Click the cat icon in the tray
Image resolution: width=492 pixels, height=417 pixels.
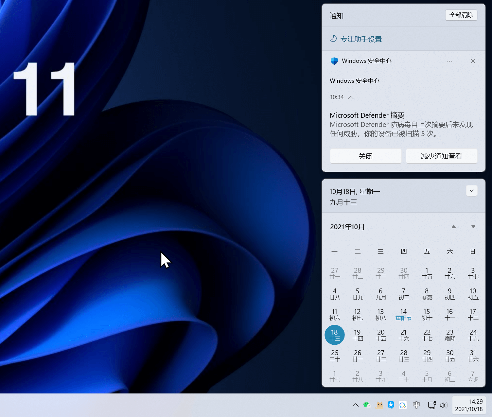[379, 405]
